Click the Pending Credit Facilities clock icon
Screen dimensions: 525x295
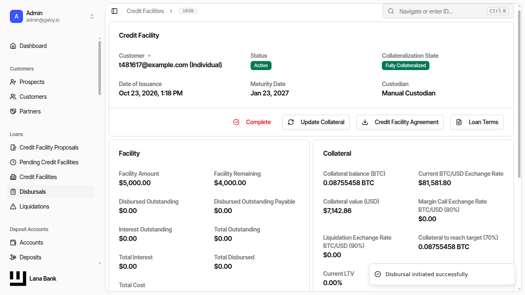(13, 162)
